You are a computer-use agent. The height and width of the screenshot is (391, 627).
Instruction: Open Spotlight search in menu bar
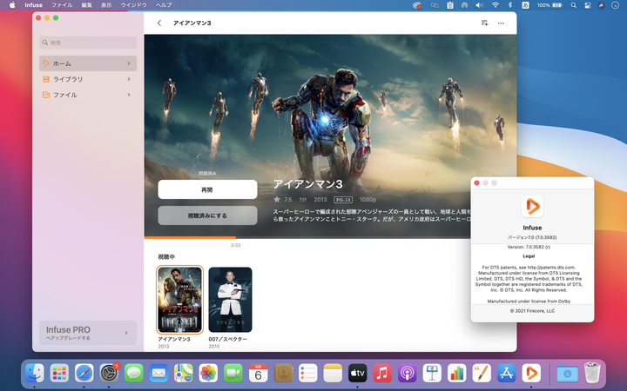[x=573, y=5]
